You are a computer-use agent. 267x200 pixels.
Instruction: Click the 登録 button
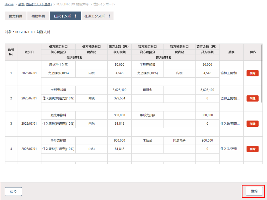point(254,191)
